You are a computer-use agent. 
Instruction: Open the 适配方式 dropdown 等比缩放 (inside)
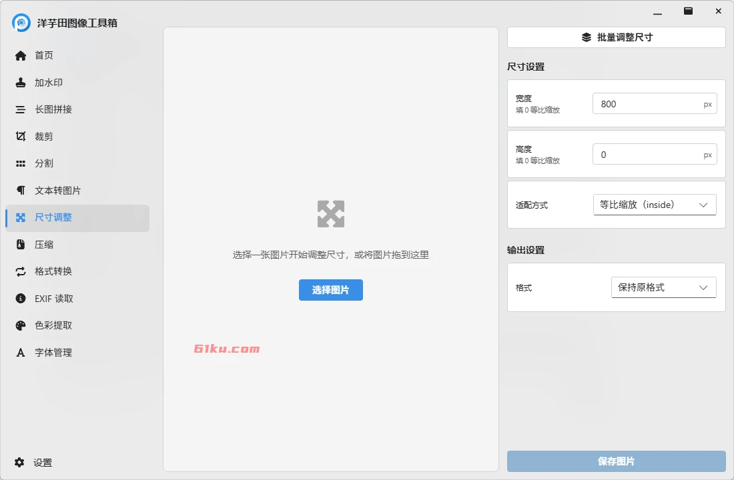[655, 205]
